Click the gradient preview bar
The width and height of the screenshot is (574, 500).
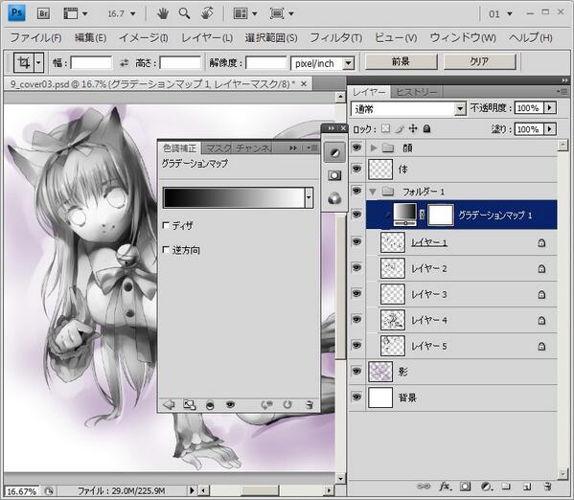234,197
